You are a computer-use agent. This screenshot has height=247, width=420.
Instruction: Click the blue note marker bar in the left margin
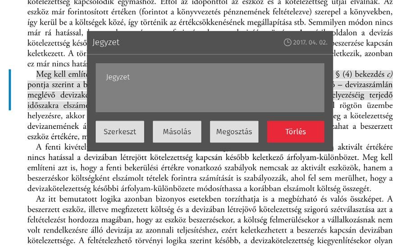10,90
